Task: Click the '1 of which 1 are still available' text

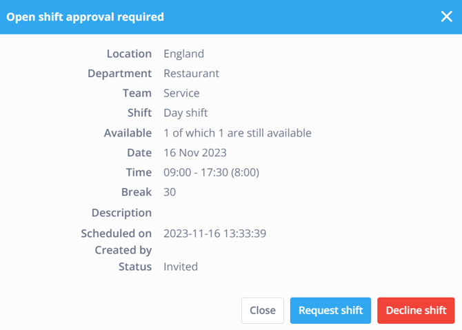Action: (x=237, y=133)
